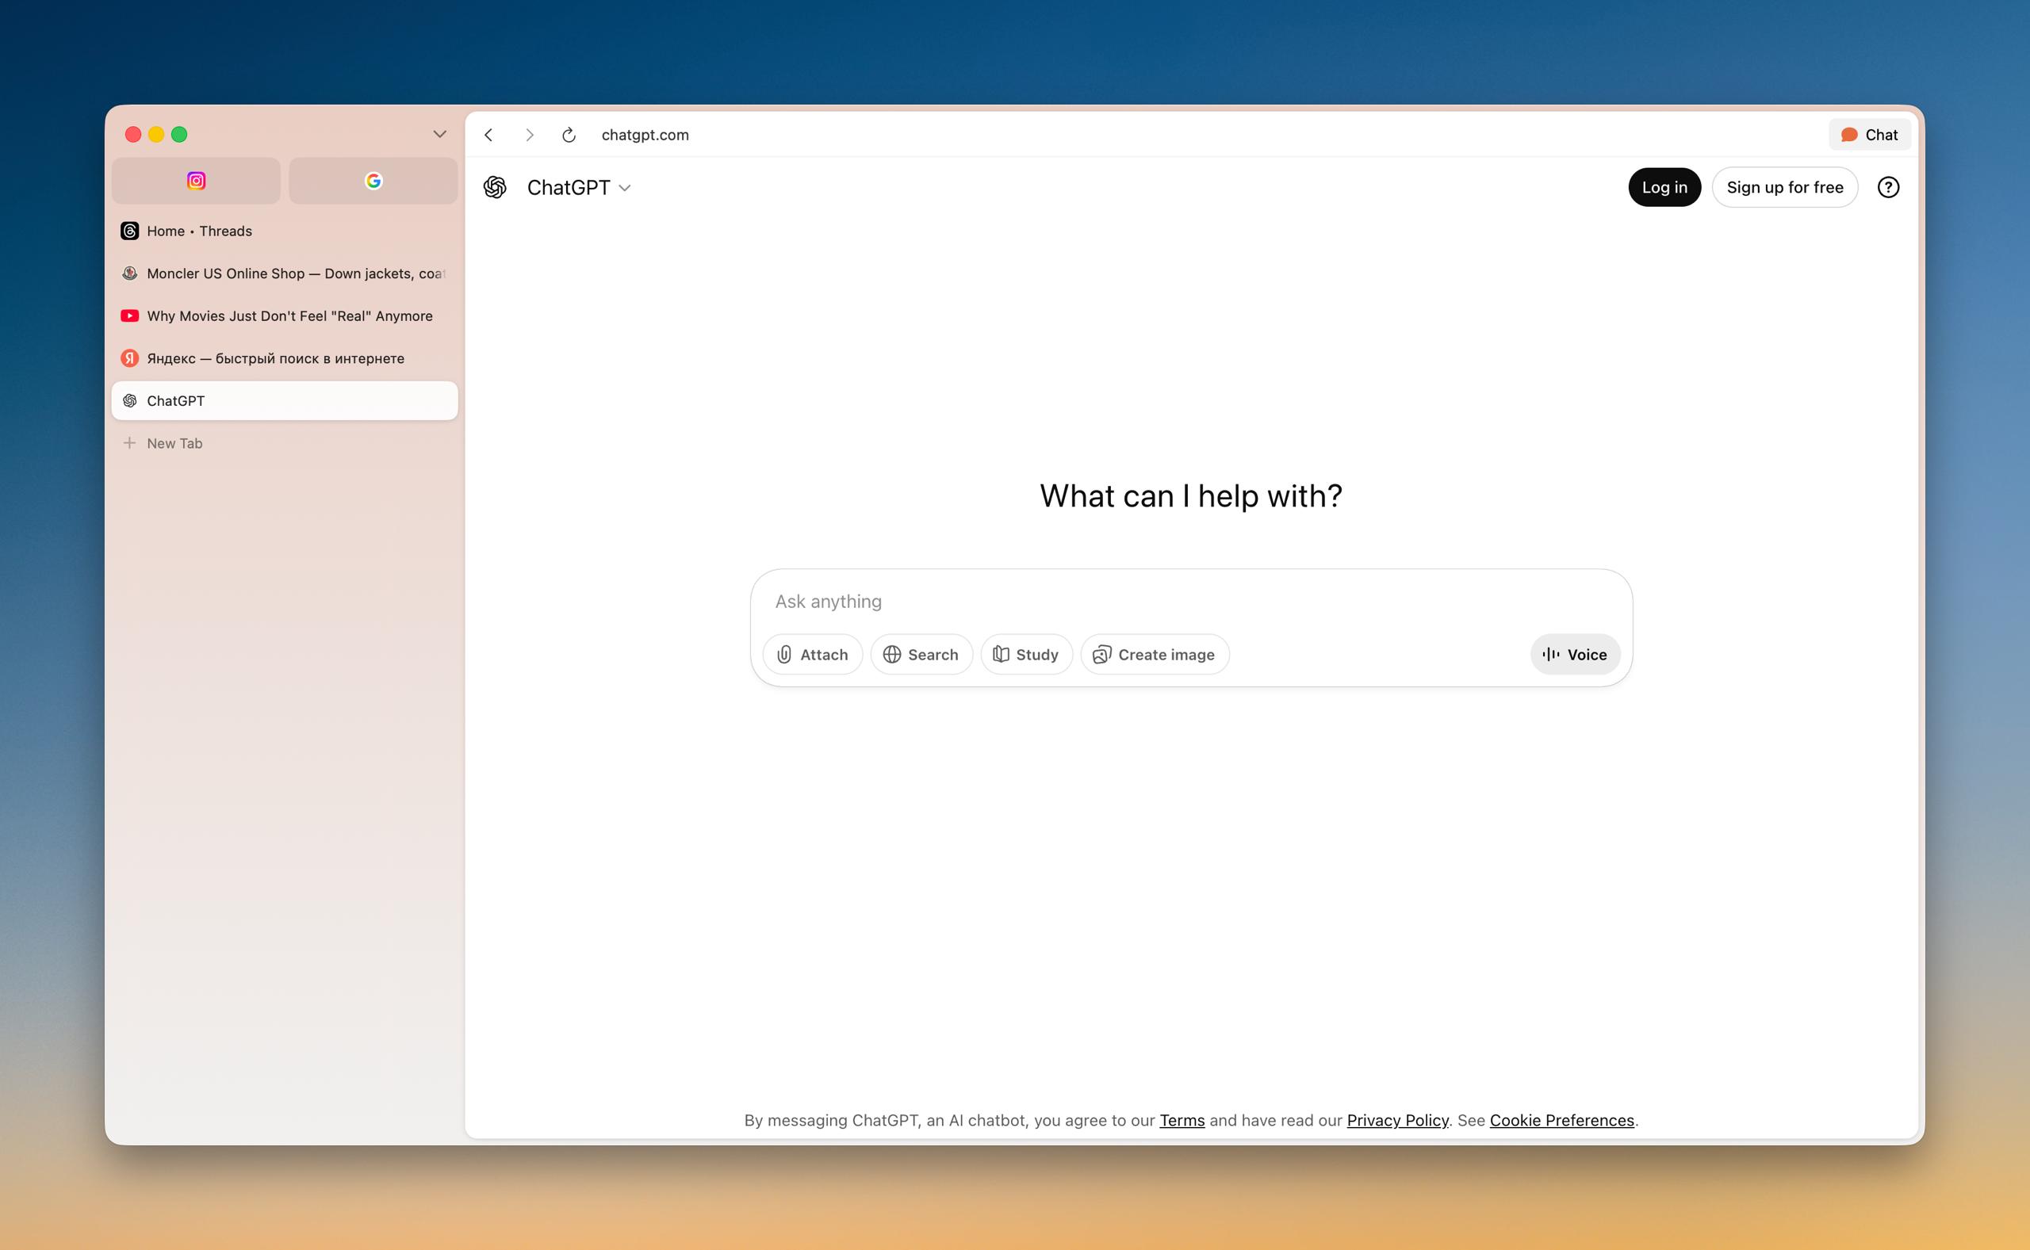The width and height of the screenshot is (2030, 1250).
Task: Enable the Search tool button
Action: (921, 655)
